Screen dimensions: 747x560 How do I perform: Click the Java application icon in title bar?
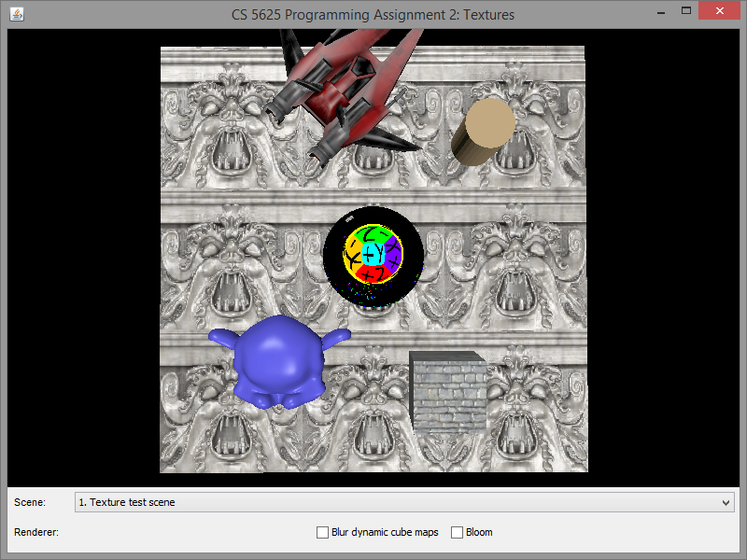click(x=16, y=13)
